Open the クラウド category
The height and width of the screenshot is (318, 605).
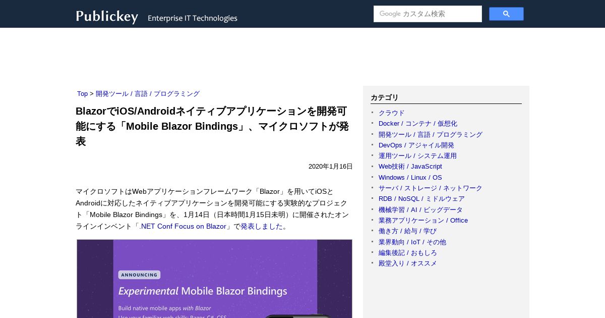coord(392,113)
